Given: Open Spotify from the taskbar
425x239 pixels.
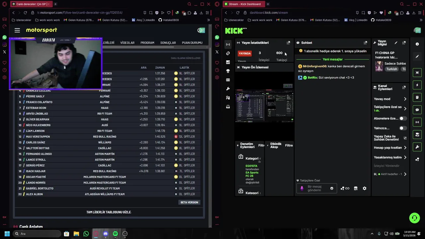Looking at the screenshot, I should coord(115,234).
